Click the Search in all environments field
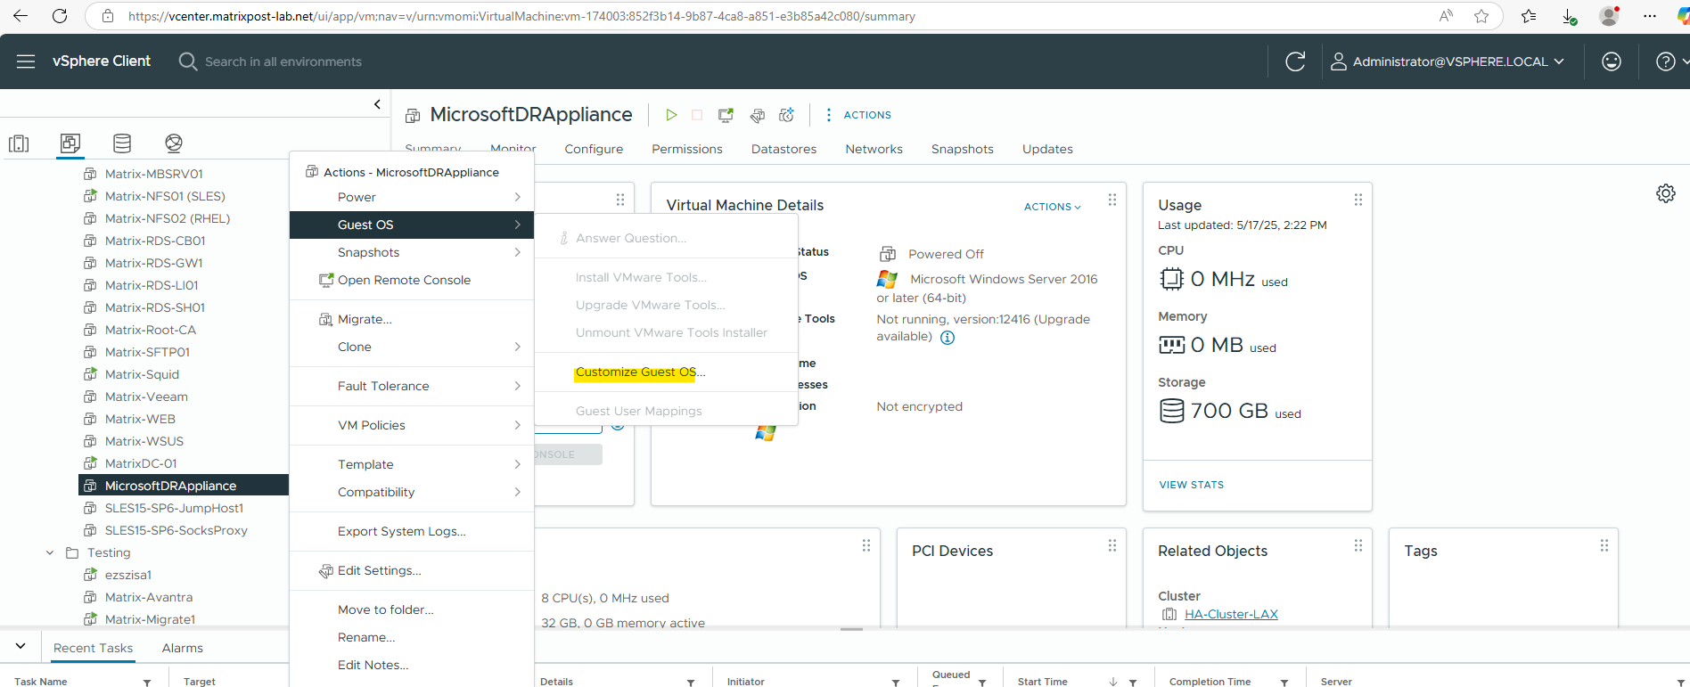1690x687 pixels. tap(283, 61)
